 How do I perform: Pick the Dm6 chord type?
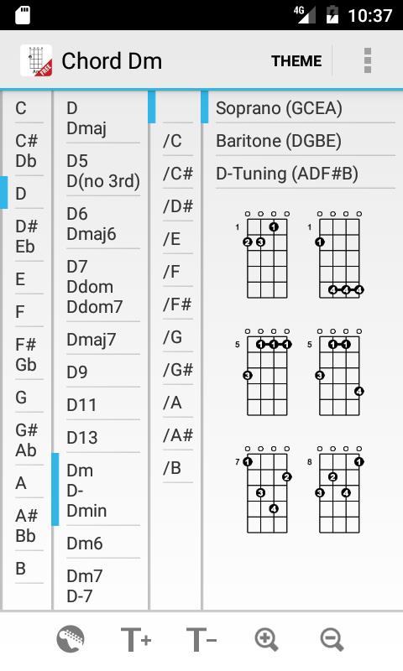103,543
